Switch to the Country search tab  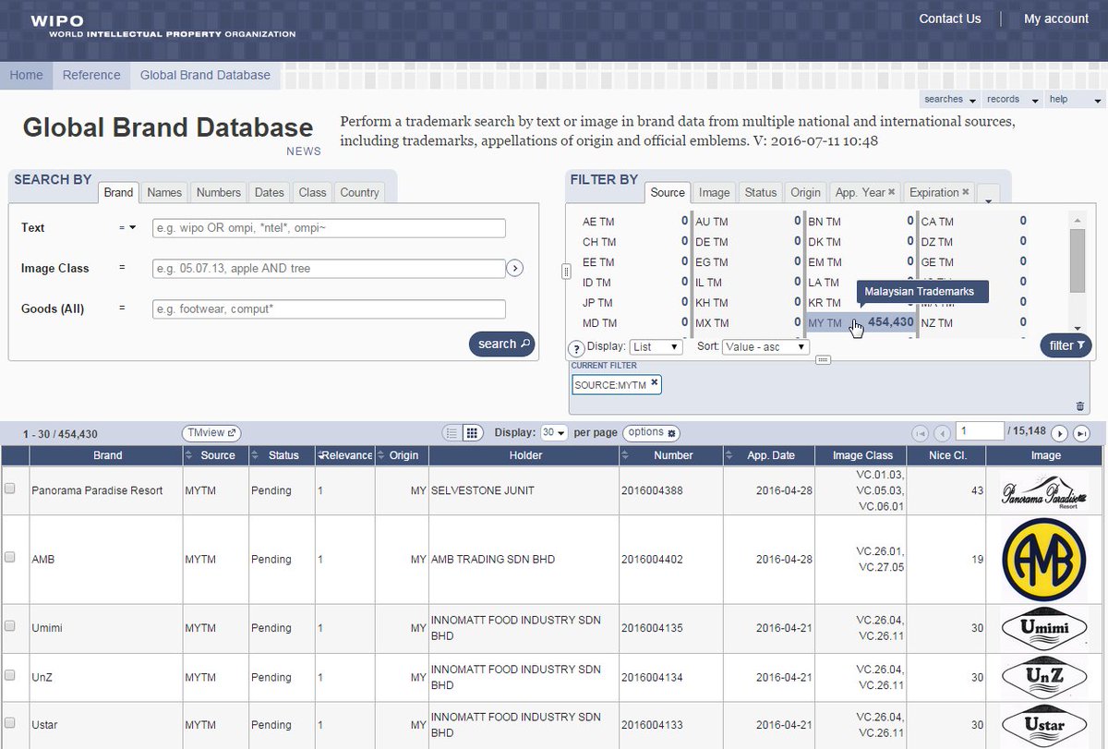tap(359, 192)
